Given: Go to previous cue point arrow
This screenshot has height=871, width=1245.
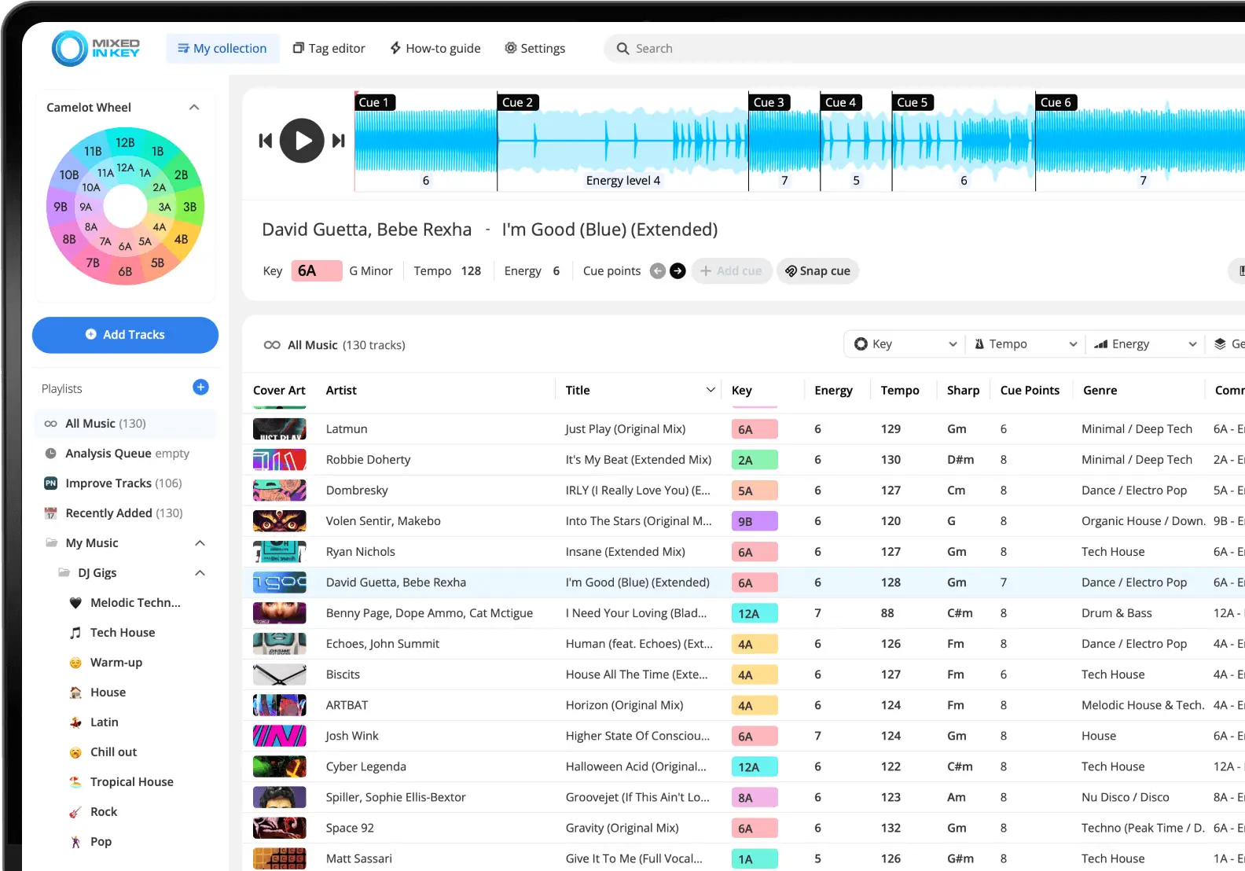Looking at the screenshot, I should [x=658, y=271].
